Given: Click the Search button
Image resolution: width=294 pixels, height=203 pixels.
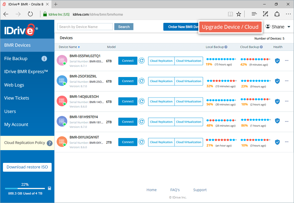Looking at the screenshot, I should [124, 27].
